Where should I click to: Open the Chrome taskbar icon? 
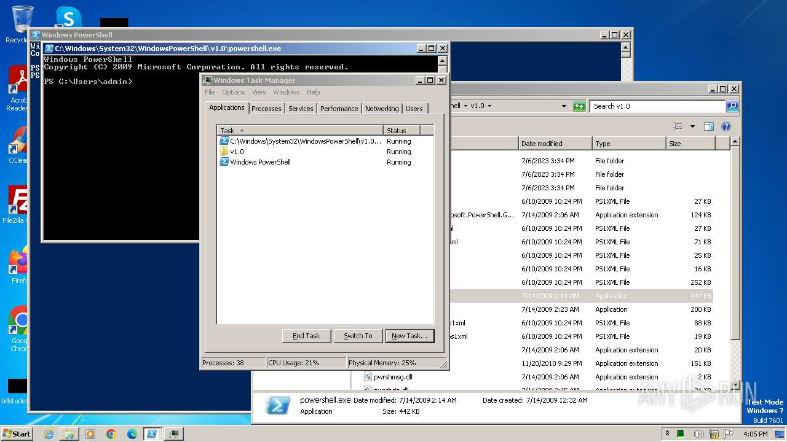111,434
